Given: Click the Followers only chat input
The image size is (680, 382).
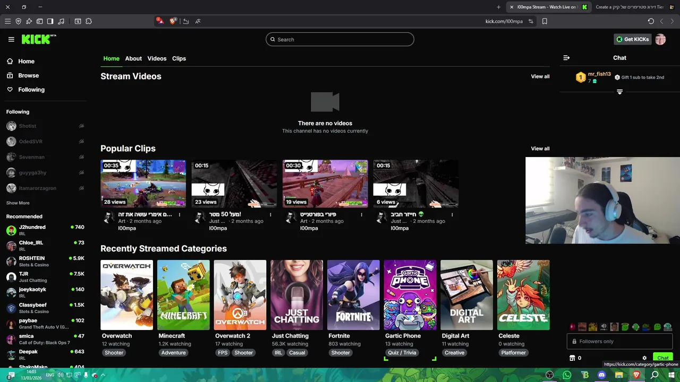Looking at the screenshot, I should click(619, 341).
